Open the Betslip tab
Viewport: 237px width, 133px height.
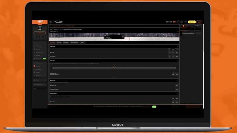point(185,26)
